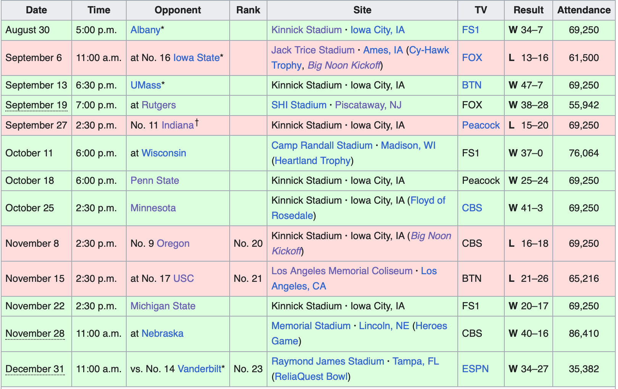Click the No. 23 rank cell

(248, 369)
